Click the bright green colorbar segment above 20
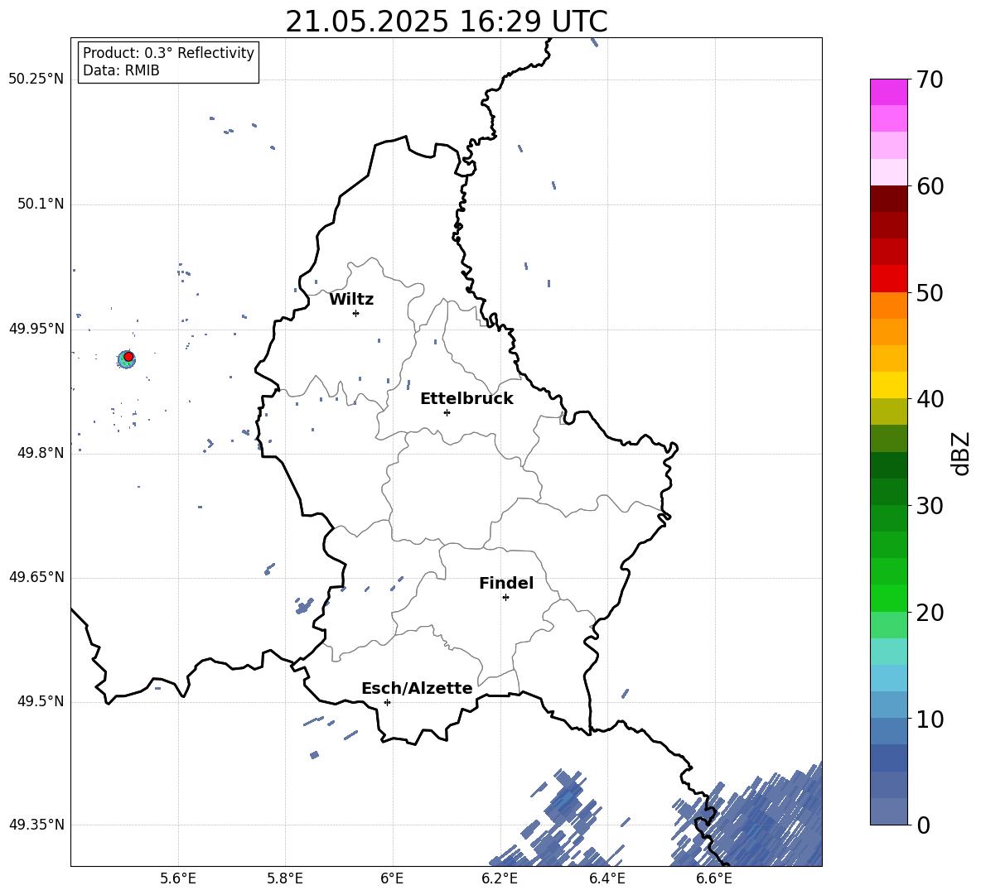The image size is (981, 895). tap(889, 598)
